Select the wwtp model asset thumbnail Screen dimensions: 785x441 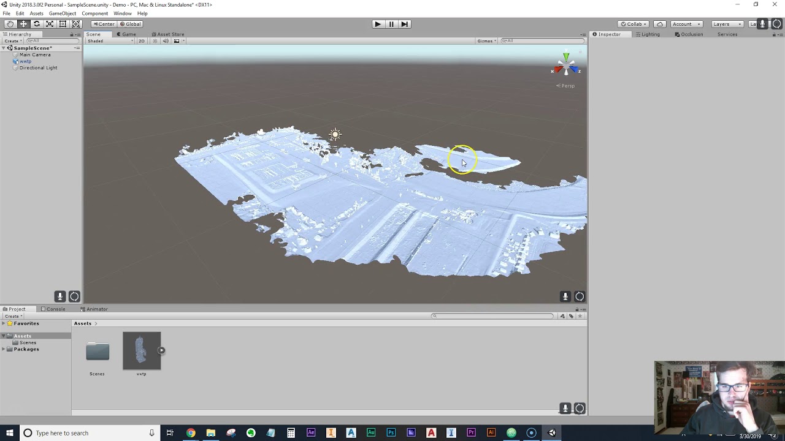click(x=142, y=351)
